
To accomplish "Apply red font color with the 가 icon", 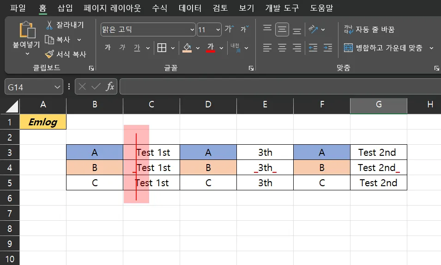I will click(x=211, y=47).
